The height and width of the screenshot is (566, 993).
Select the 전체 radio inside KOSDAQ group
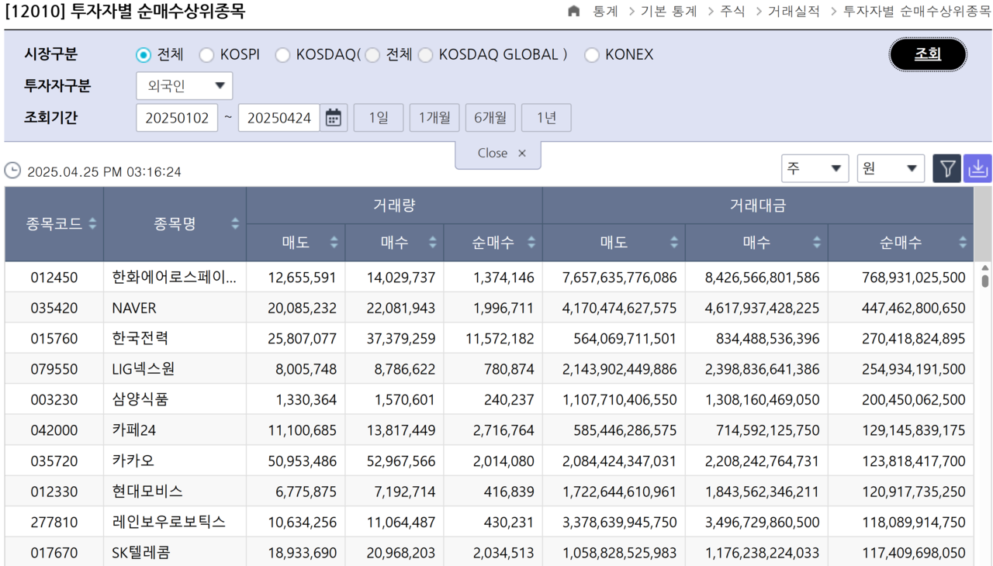(372, 55)
